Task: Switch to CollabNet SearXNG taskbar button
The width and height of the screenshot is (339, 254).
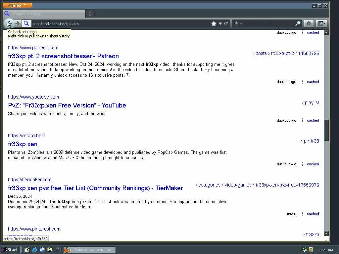Action: [89, 250]
